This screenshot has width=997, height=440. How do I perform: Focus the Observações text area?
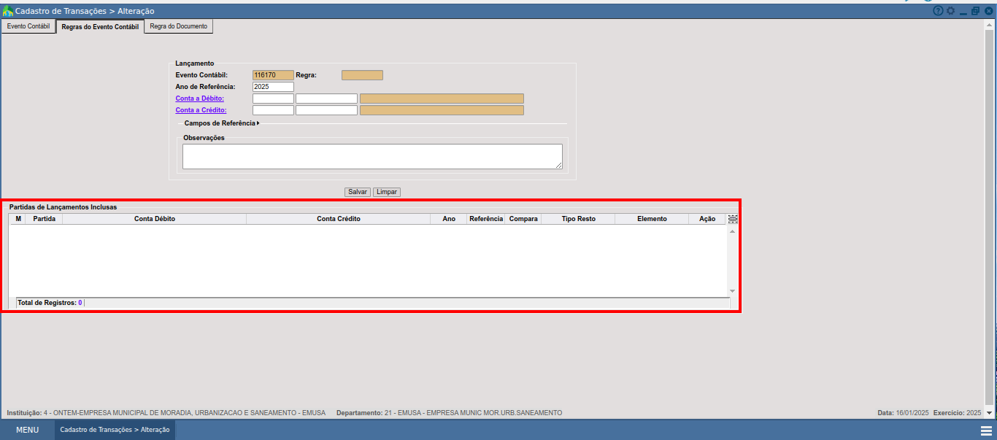click(372, 156)
